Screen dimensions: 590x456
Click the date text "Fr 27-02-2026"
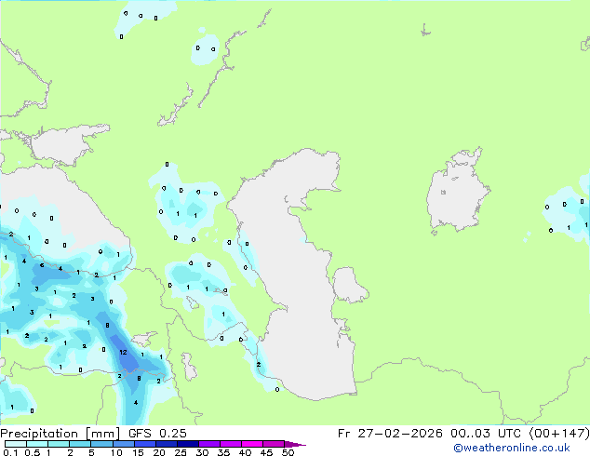[x=390, y=434]
